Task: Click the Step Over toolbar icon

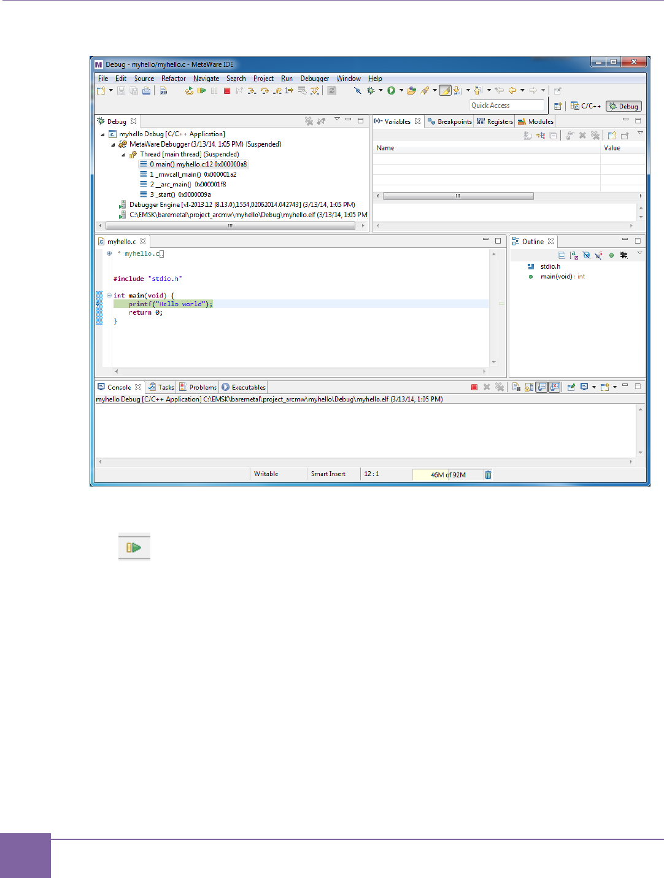Action: (264, 91)
